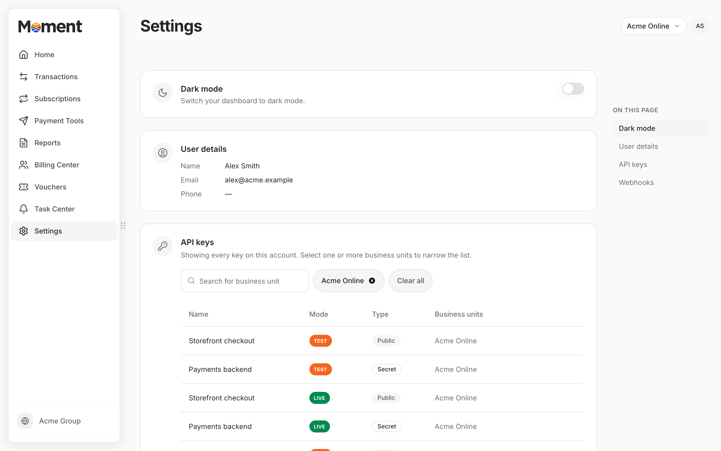This screenshot has width=721, height=451.
Task: Click the Moment logo
Action: click(50, 26)
